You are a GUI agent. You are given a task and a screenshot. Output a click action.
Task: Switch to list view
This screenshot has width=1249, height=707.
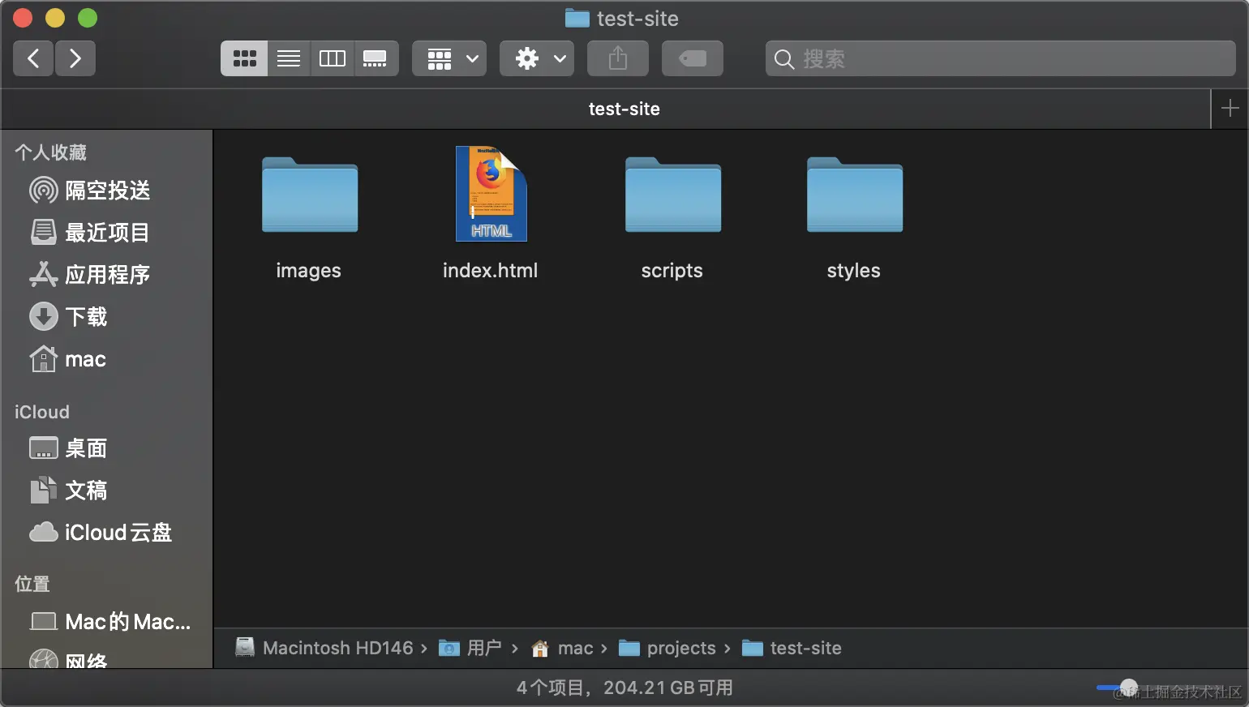click(289, 58)
